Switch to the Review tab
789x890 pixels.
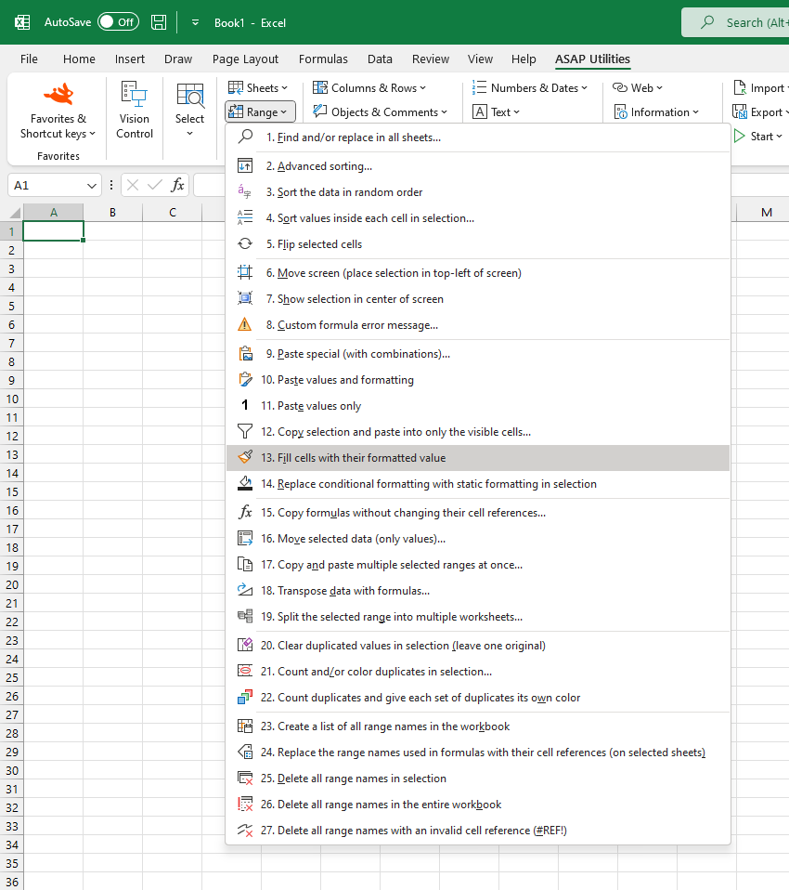point(431,59)
